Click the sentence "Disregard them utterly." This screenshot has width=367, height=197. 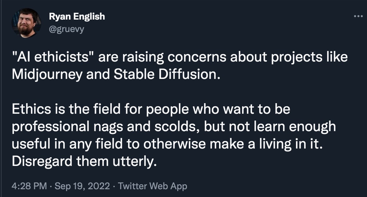point(83,161)
